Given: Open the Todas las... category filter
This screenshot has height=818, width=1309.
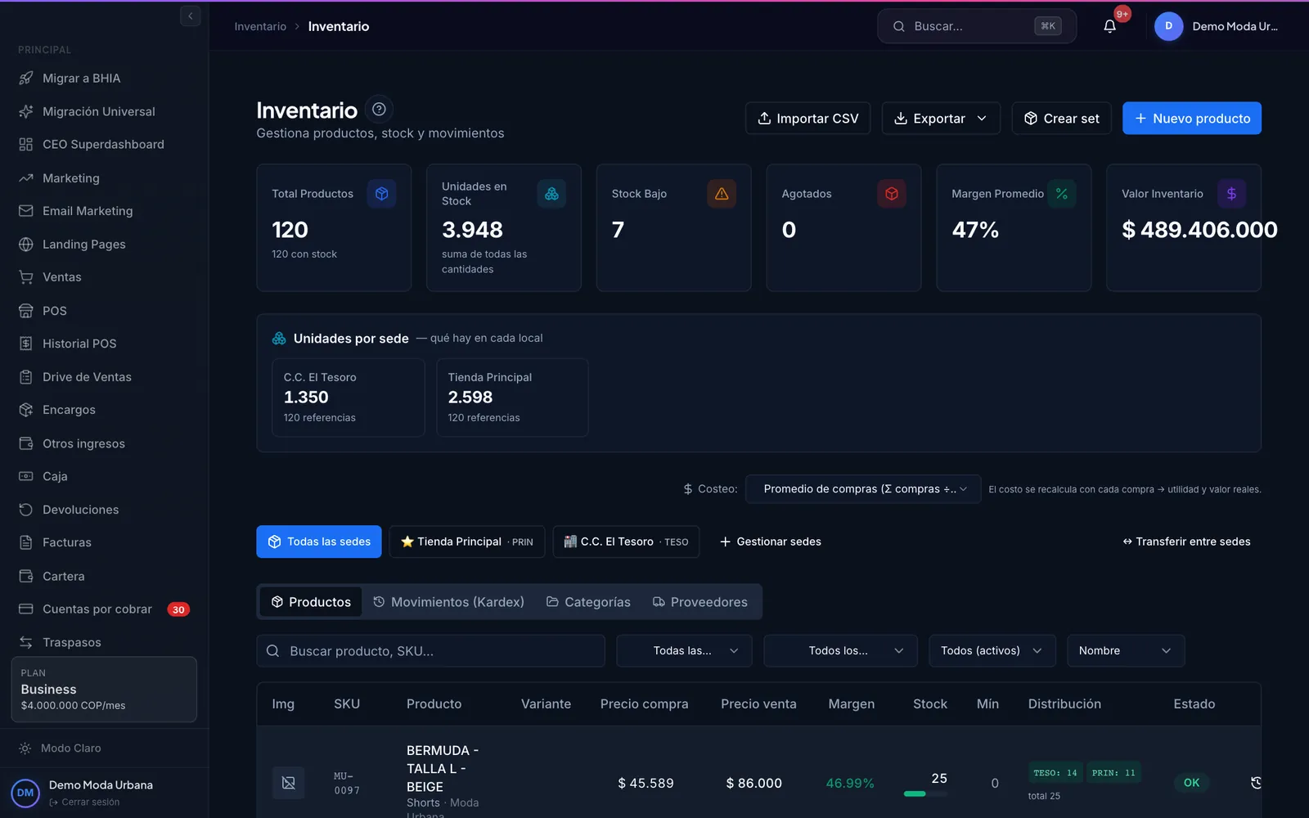Looking at the screenshot, I should tap(684, 651).
